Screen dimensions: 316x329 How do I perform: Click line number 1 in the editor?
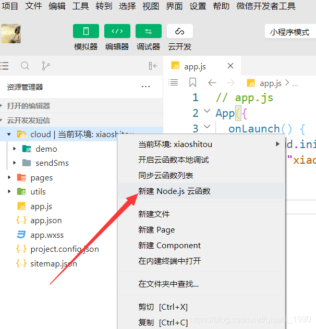click(196, 98)
